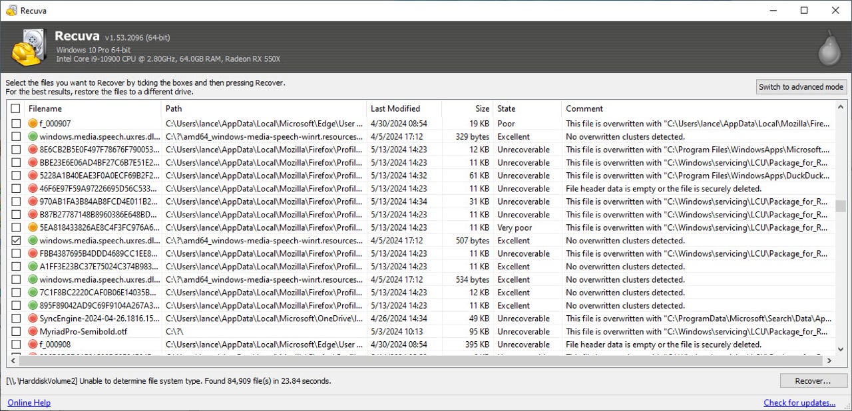852x411 pixels.
Task: Click the green status dot beside 895F89042AD9C69F9104A267A3
Action: tap(33, 305)
